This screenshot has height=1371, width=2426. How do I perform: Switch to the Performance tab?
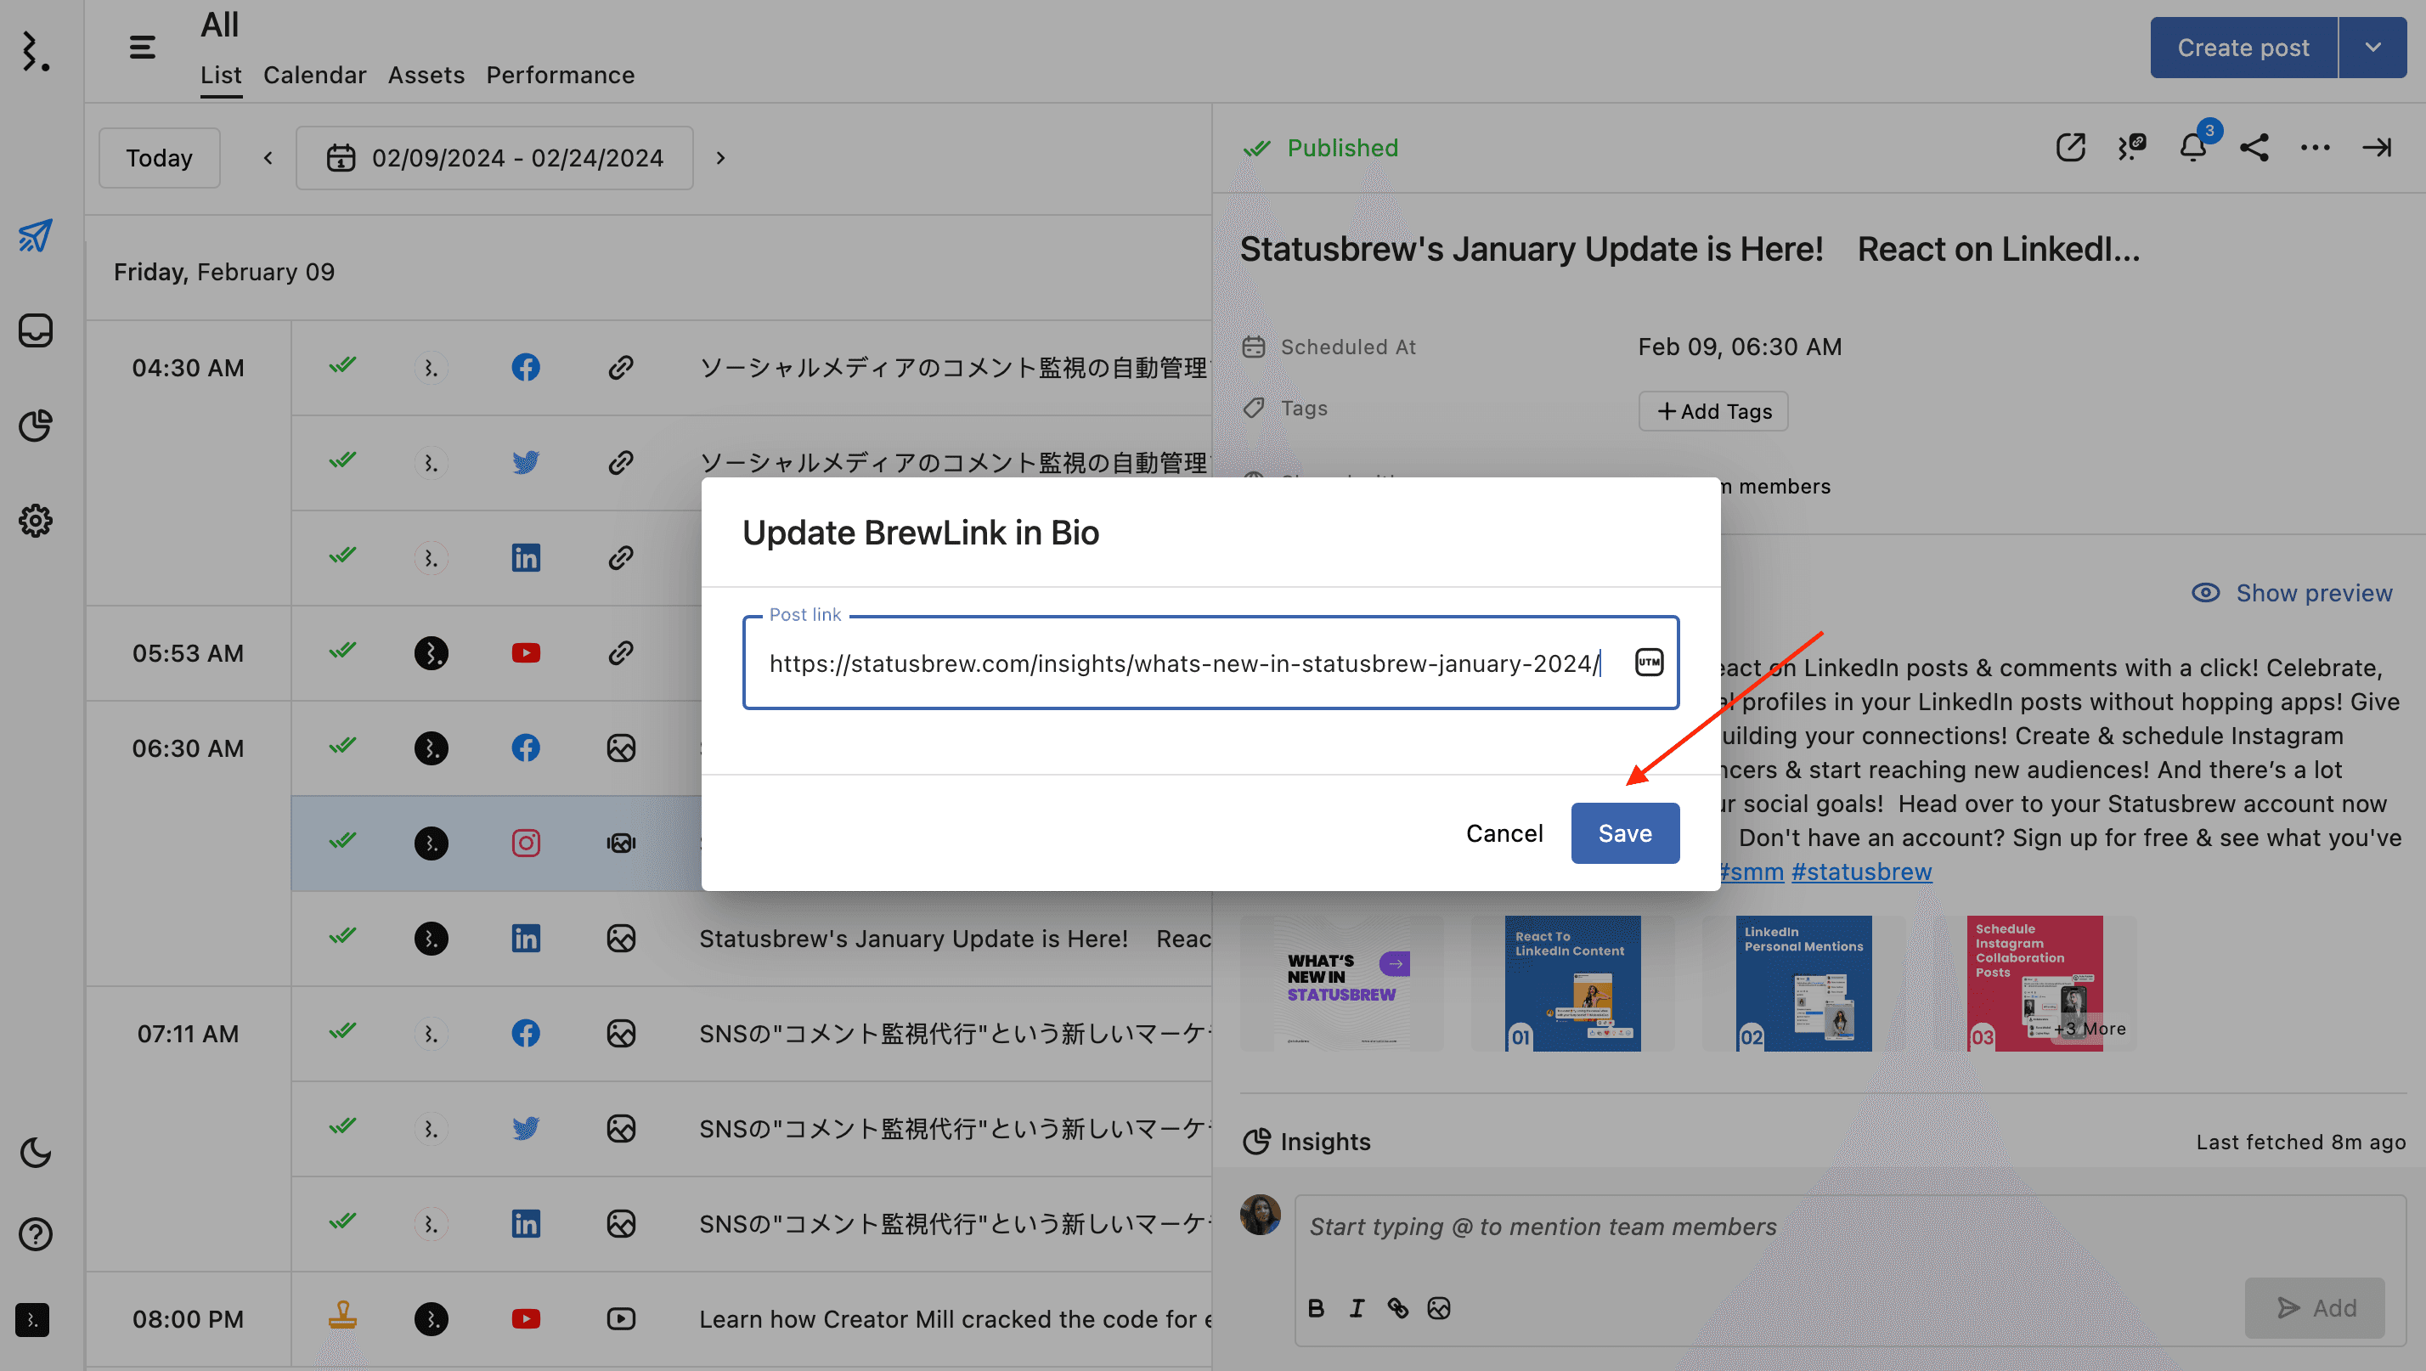[x=561, y=76]
